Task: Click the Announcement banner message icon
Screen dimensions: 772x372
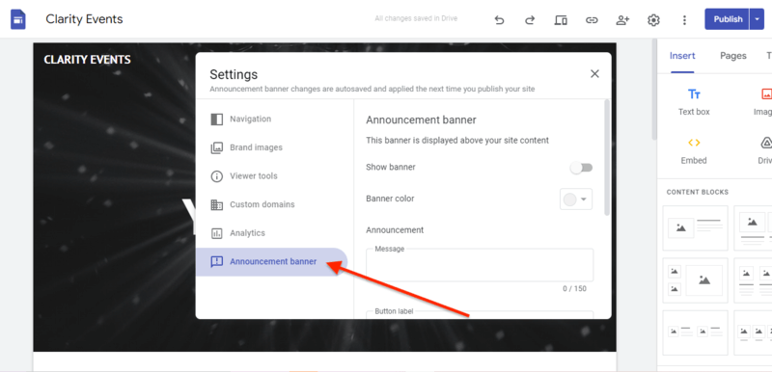Action: pyautogui.click(x=216, y=262)
